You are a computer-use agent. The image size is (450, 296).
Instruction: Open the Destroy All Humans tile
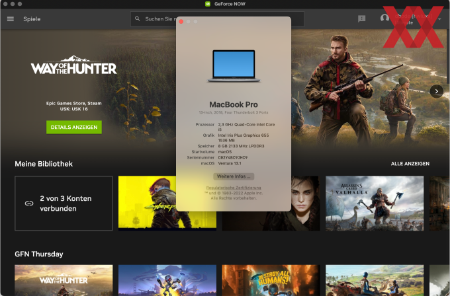[271, 280]
